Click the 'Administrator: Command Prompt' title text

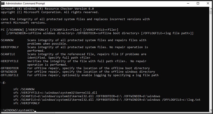tap(25, 3)
